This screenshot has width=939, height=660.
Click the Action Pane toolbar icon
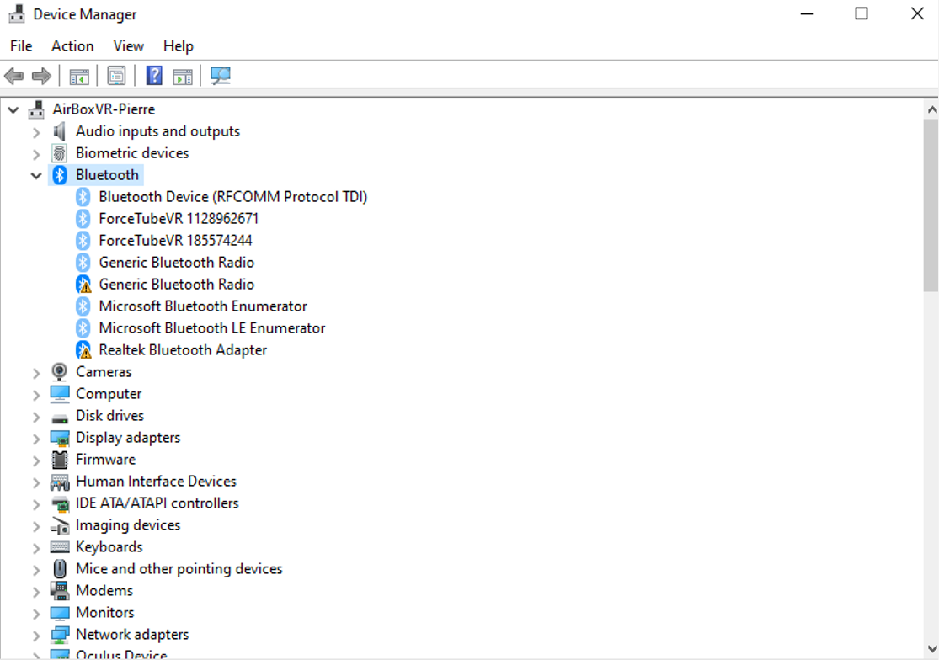[x=183, y=76]
